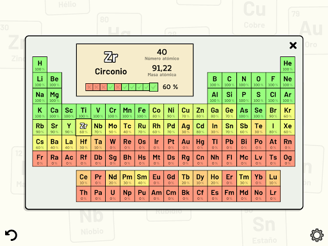The width and height of the screenshot is (328, 246).
Task: Click the Oganesson (Og) element
Action: [288, 159]
